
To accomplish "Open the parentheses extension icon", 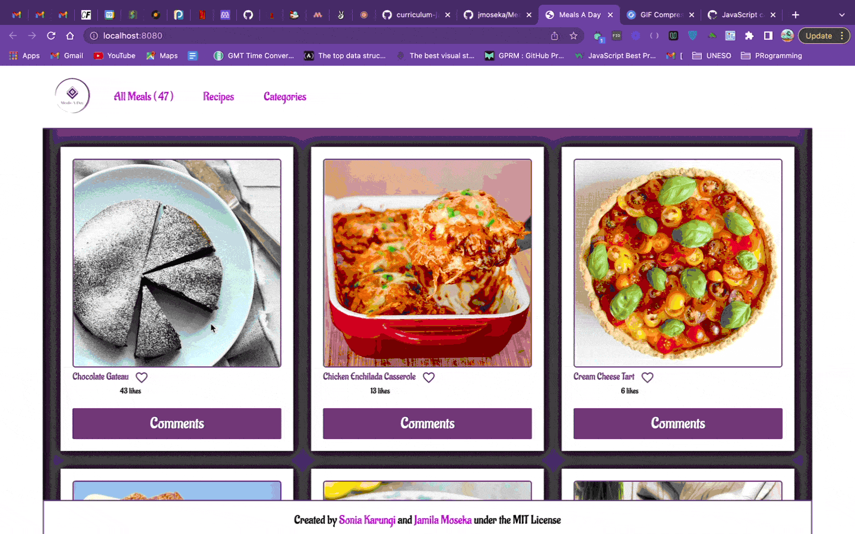I will point(654,36).
